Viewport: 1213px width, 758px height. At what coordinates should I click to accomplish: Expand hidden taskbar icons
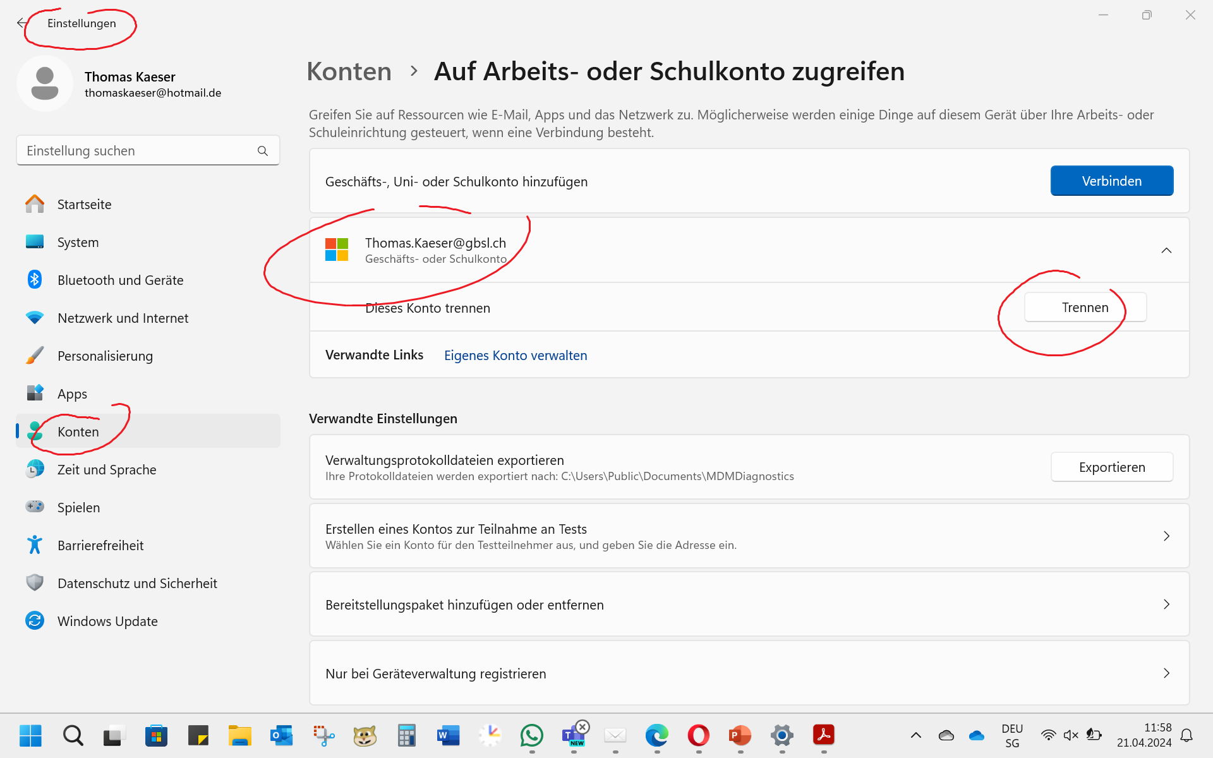tap(915, 735)
